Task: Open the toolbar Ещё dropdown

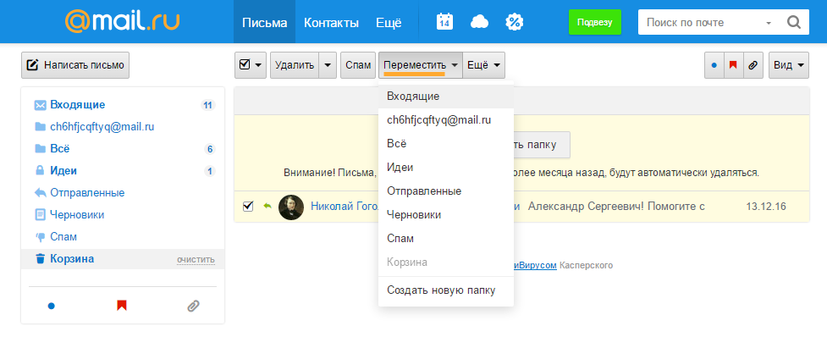Action: [x=484, y=65]
